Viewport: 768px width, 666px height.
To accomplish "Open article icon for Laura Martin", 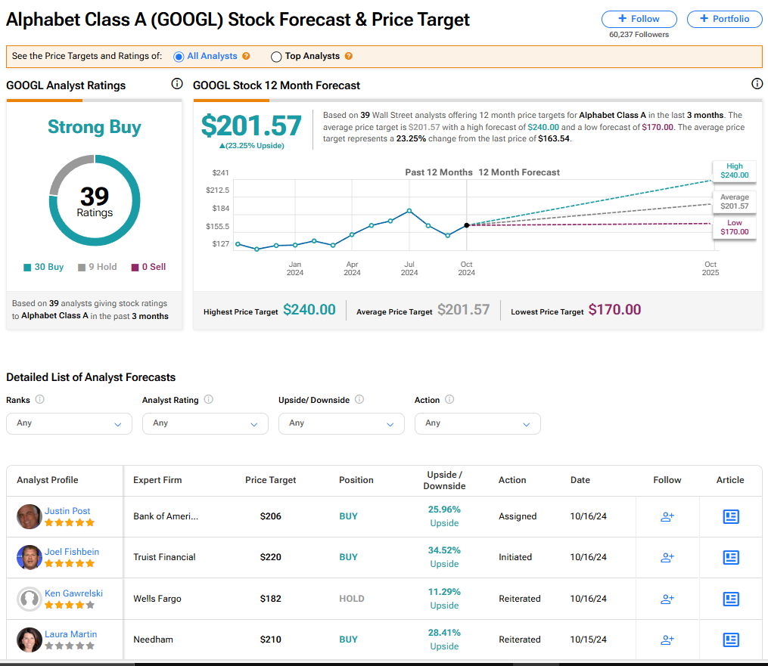I will [730, 640].
